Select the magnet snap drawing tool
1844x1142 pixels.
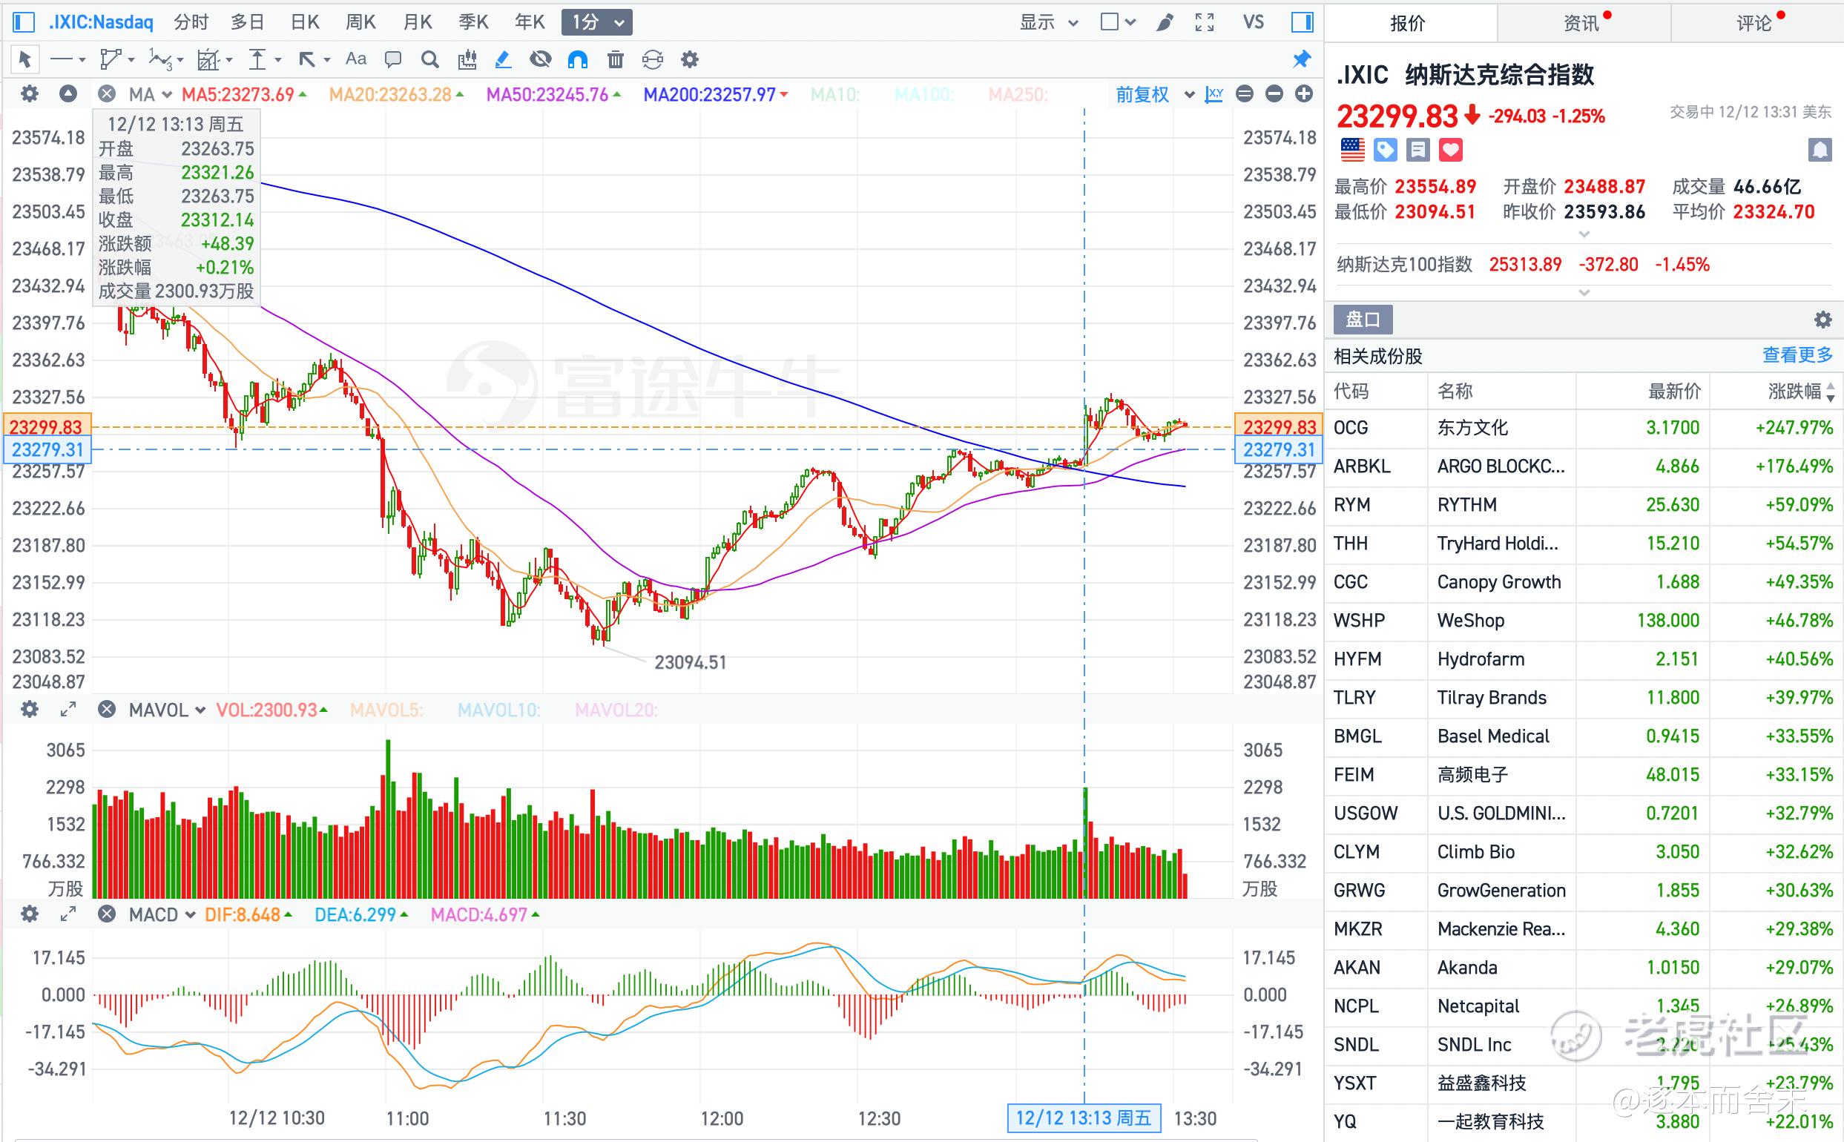pyautogui.click(x=577, y=59)
